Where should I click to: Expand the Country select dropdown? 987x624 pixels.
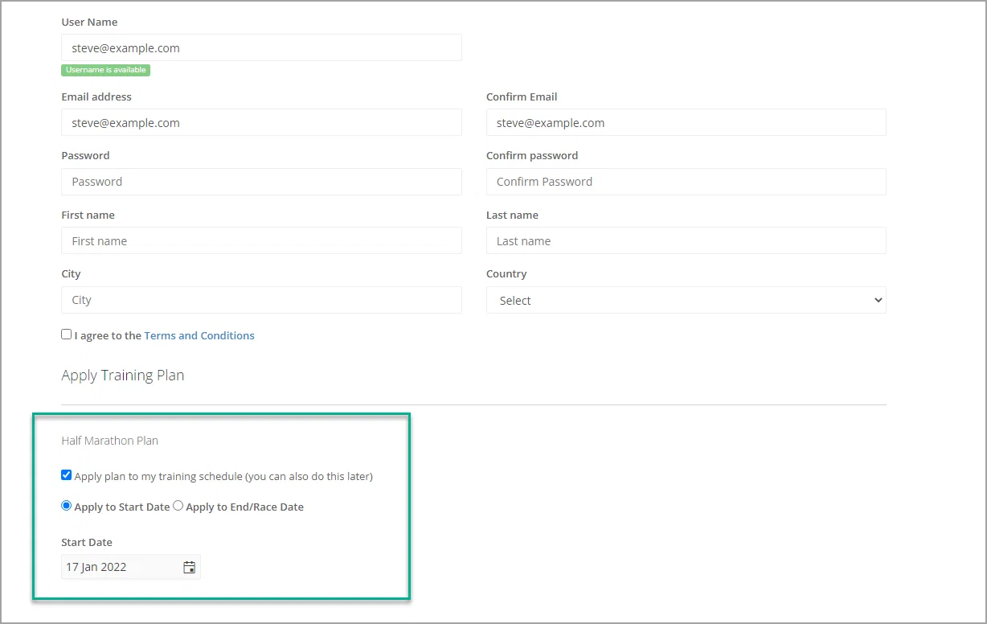(686, 300)
